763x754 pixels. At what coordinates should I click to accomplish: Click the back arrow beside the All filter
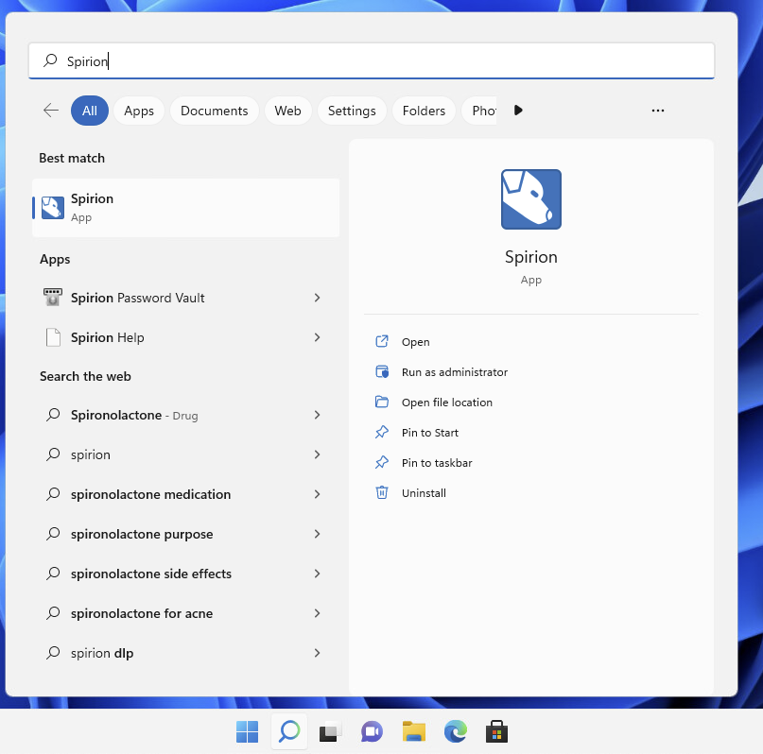(x=51, y=111)
